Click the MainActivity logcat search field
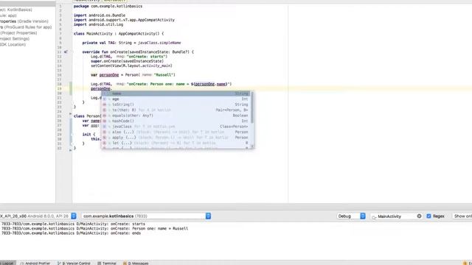This screenshot has width=472, height=265. 396,216
